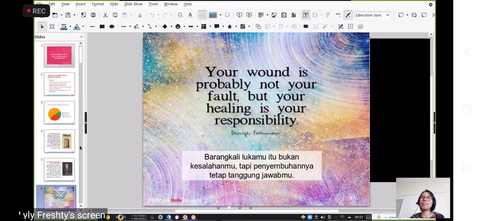Open the Slide menu
This screenshot has width=479, height=221.
pyautogui.click(x=114, y=4)
